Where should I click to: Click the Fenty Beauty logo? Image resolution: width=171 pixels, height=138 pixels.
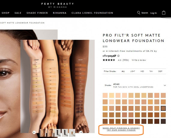pyautogui.click(x=58, y=5)
